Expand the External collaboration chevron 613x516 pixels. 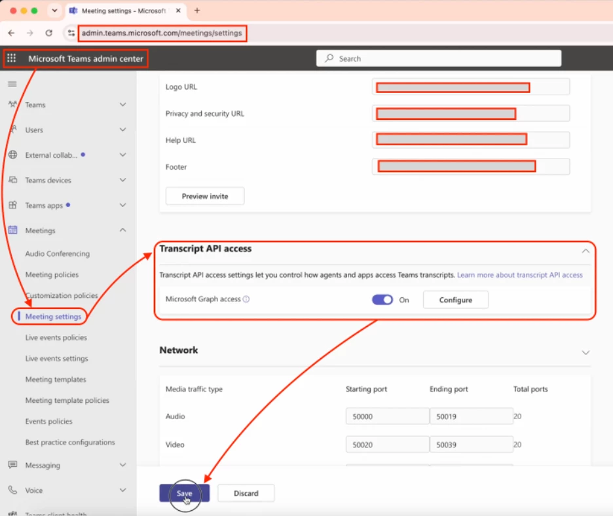(122, 155)
